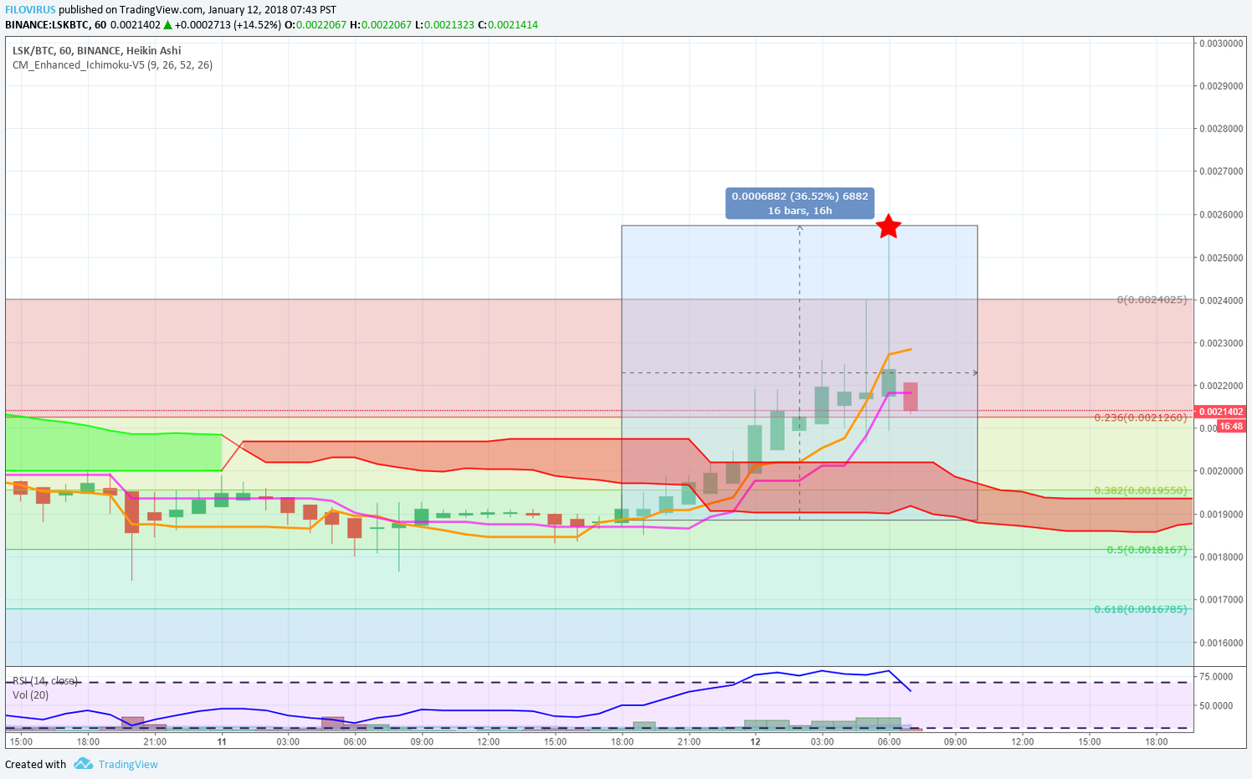Click the RSI (14, close) indicator label

point(45,681)
